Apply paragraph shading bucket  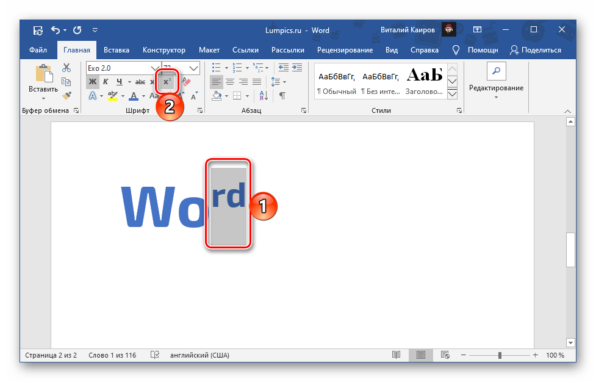point(217,96)
